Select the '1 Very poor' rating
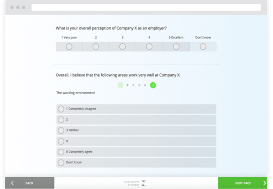Screen dimensions: 273x189 tap(69, 47)
